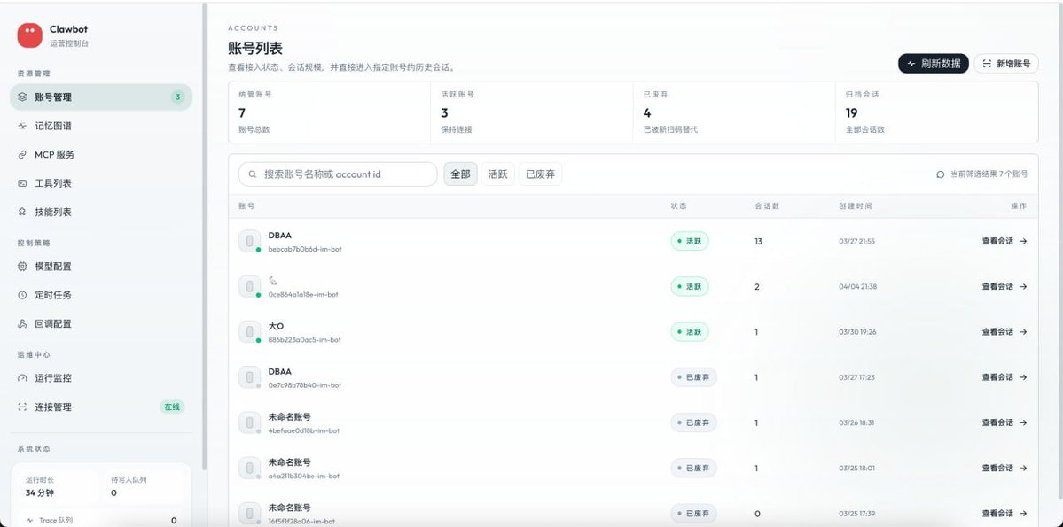The image size is (1063, 527).
Task: Click the 会话数 column header
Action: coord(767,205)
